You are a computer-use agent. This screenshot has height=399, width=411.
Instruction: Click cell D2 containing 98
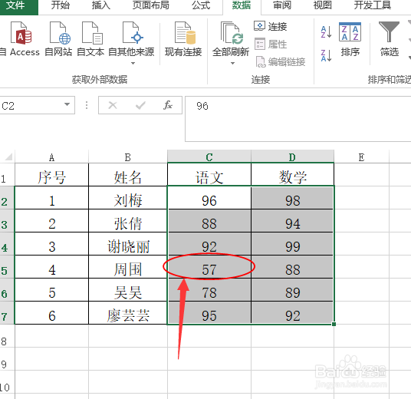292,198
